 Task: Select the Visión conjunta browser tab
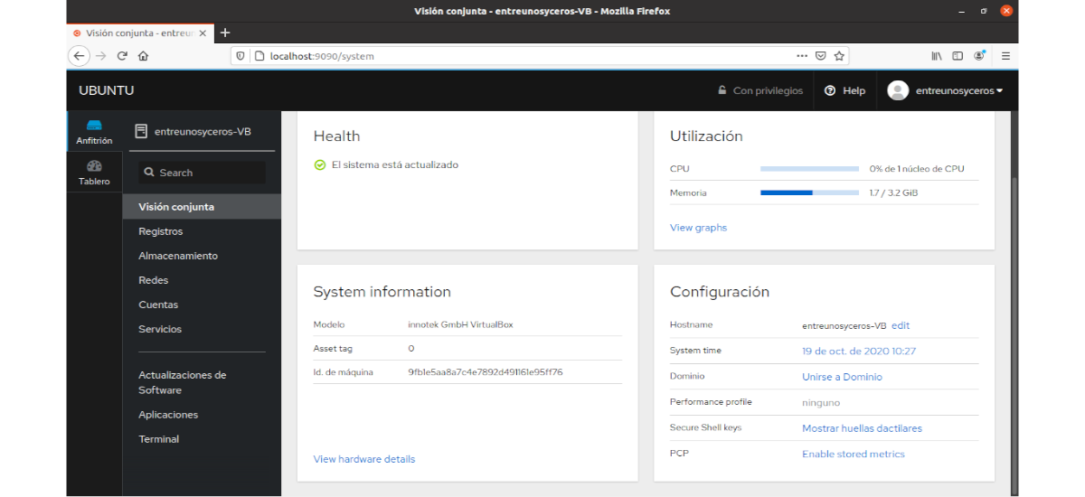140,33
